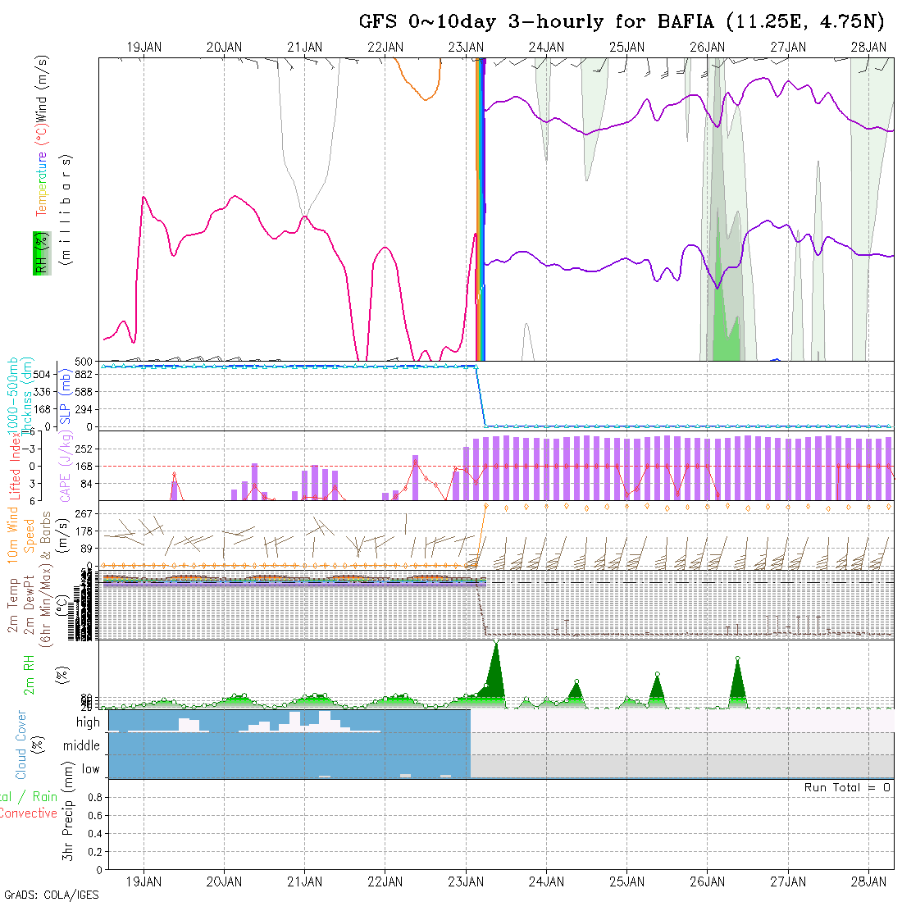Click the 27JAN label on the bottom axis
Image resolution: width=902 pixels, height=902 pixels.
click(x=788, y=881)
